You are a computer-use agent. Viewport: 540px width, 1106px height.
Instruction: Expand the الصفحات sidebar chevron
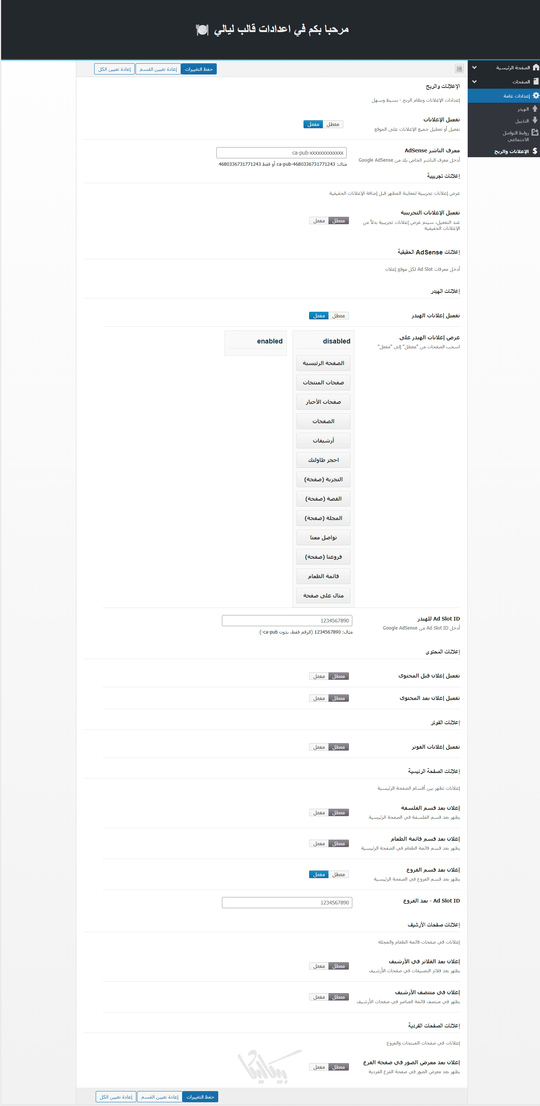tap(474, 82)
